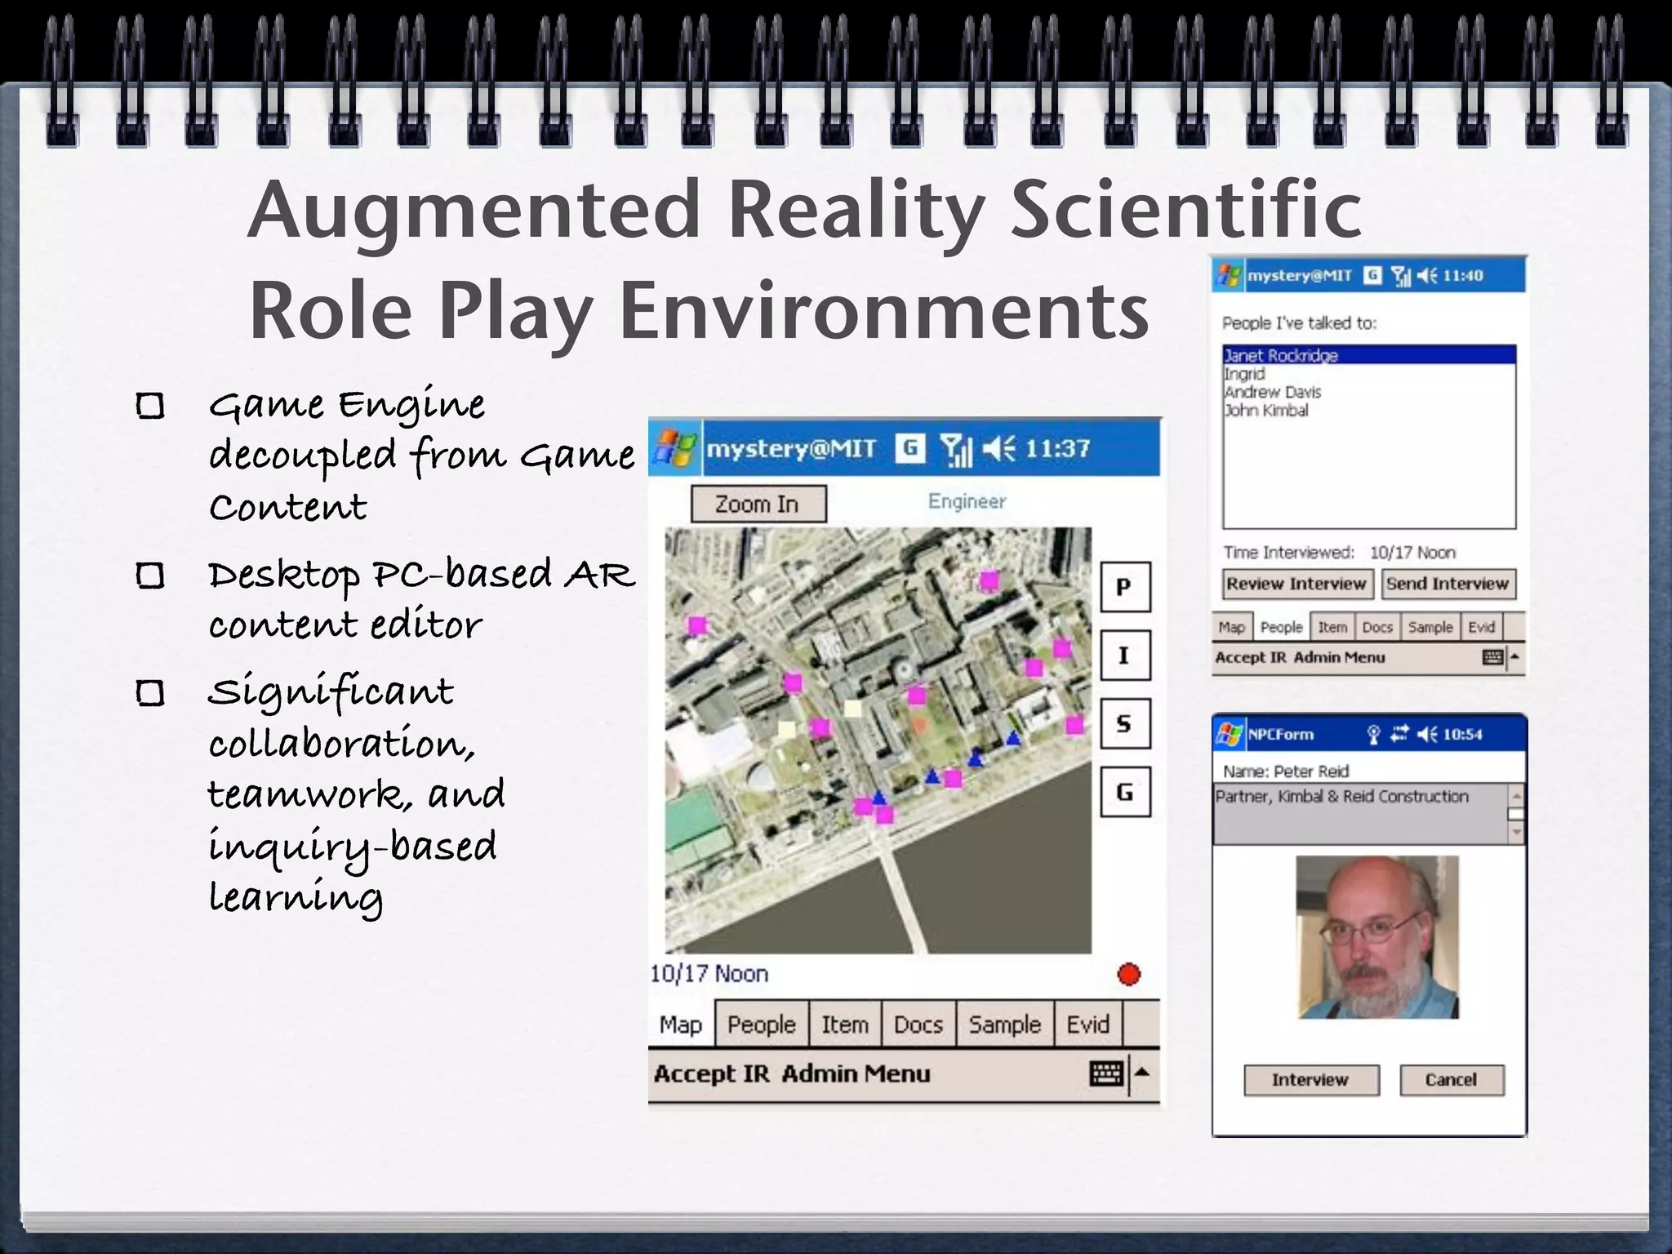
Task: Click the P side button next to map
Action: point(1124,587)
